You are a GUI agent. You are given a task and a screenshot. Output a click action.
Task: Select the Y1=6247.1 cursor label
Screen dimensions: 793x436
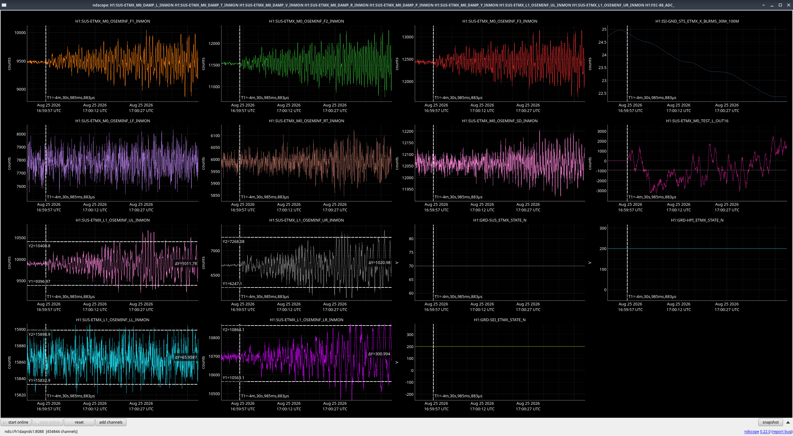[232, 284]
